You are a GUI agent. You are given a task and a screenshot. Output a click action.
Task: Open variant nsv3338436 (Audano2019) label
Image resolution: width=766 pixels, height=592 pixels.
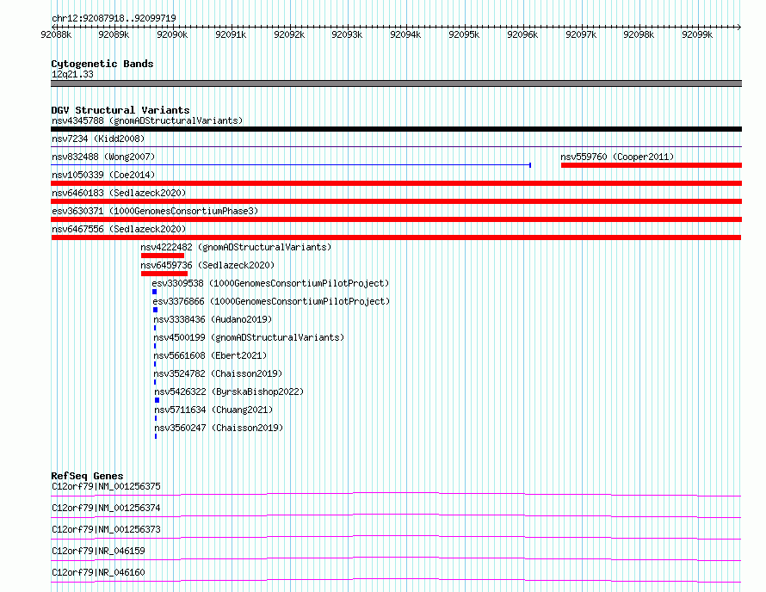(x=213, y=319)
